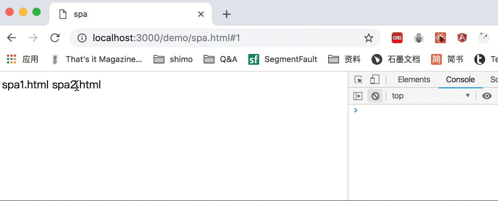Screen dimensions: 498x201
Task: Open the SegmentFault bookmark
Action: (x=283, y=59)
